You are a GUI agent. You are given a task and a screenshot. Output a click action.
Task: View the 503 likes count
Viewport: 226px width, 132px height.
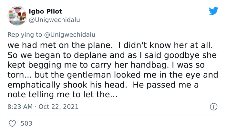[x=26, y=123]
